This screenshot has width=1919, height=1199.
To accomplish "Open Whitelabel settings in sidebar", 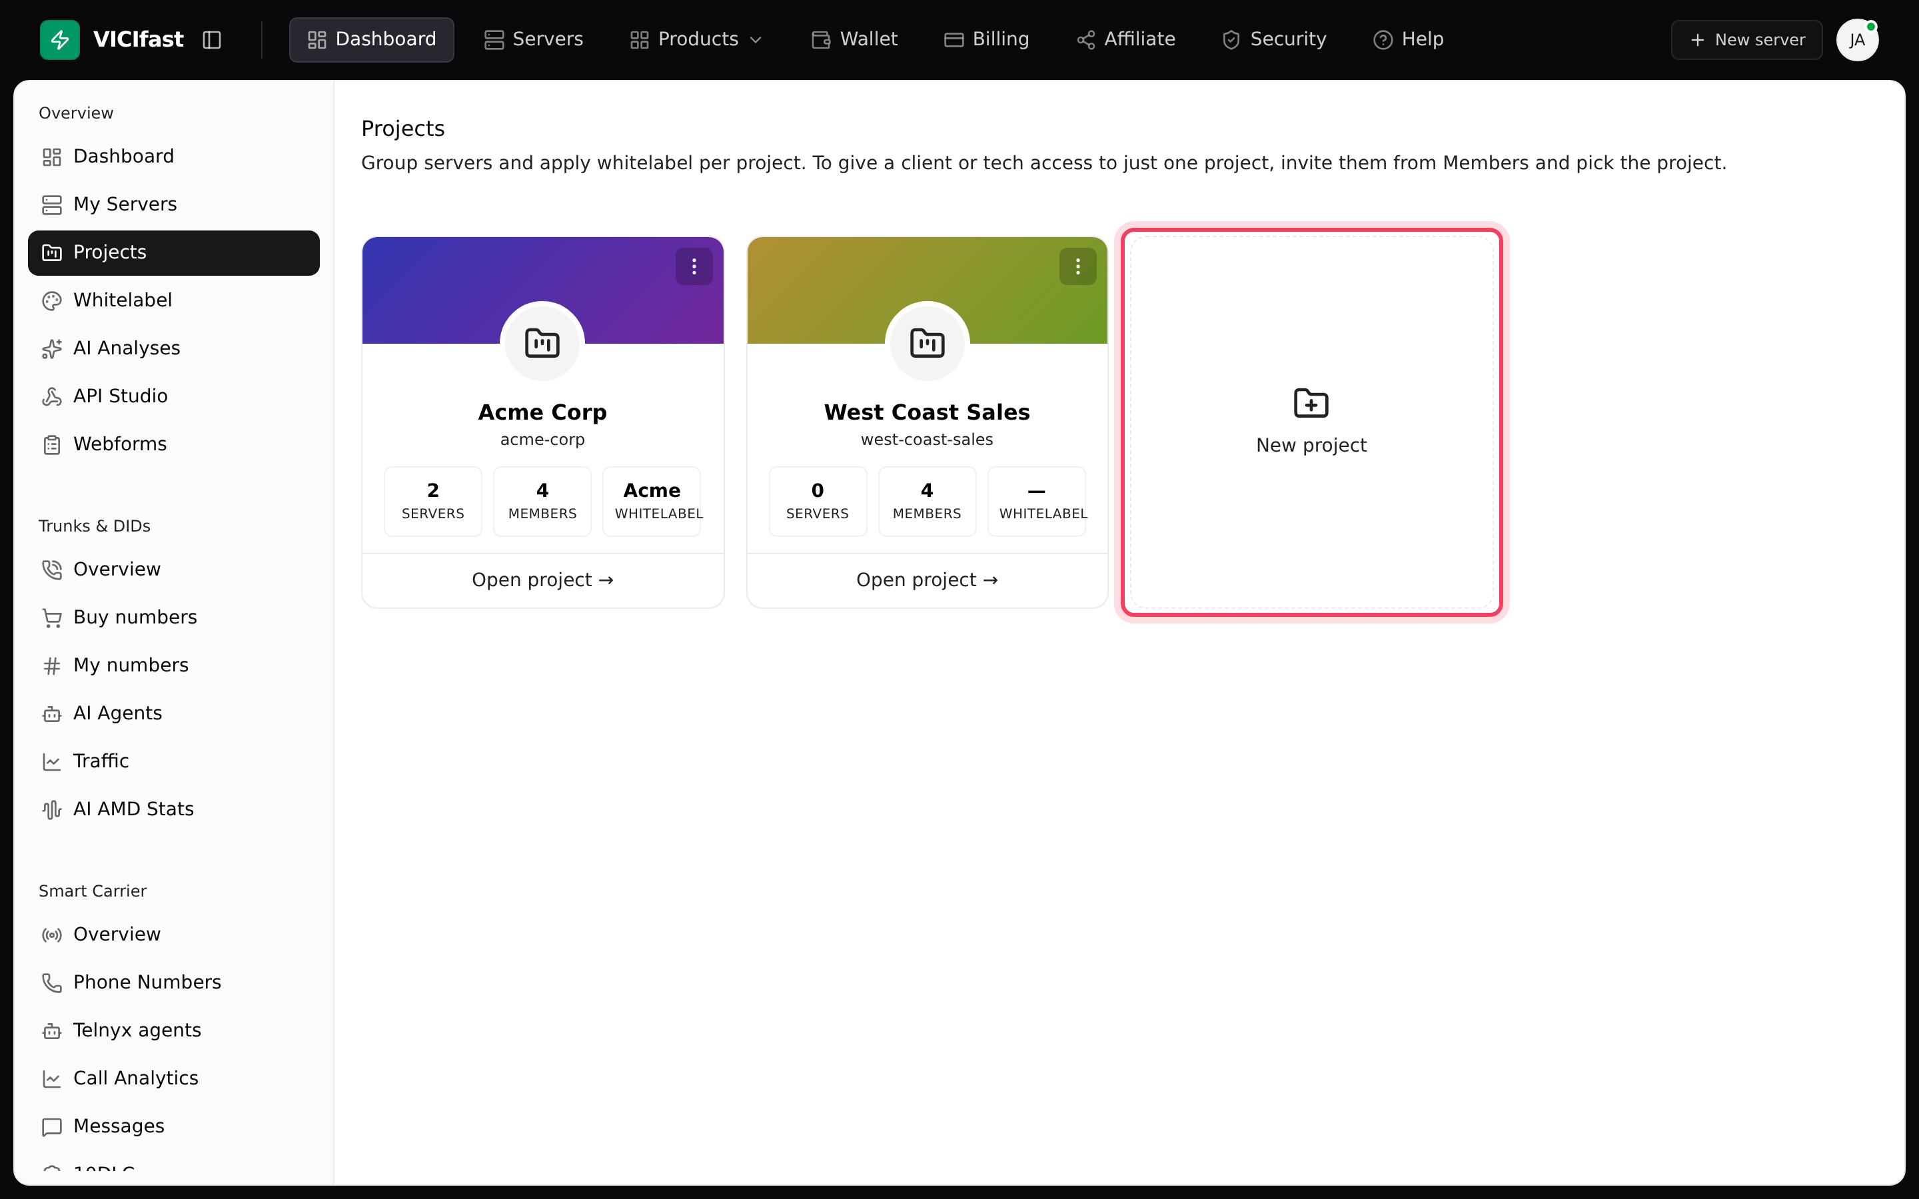I will pyautogui.click(x=174, y=300).
